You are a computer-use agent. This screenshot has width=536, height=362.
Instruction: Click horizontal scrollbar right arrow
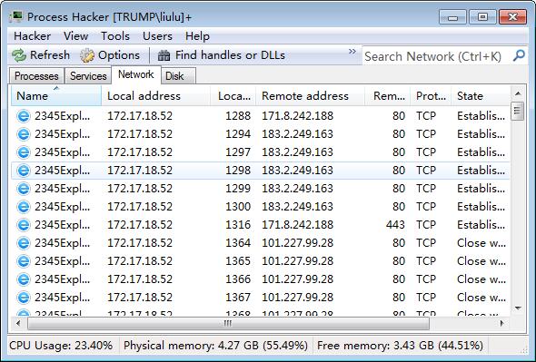501,323
